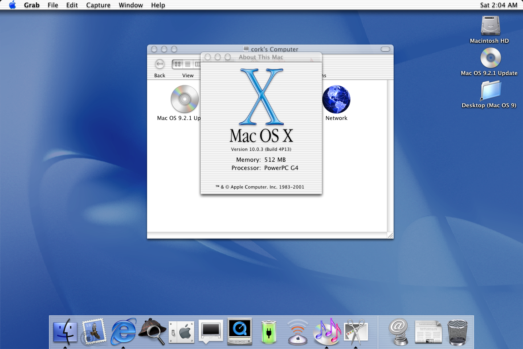Open System Preferences in the Dock
This screenshot has height=349, width=523.
pyautogui.click(x=181, y=332)
